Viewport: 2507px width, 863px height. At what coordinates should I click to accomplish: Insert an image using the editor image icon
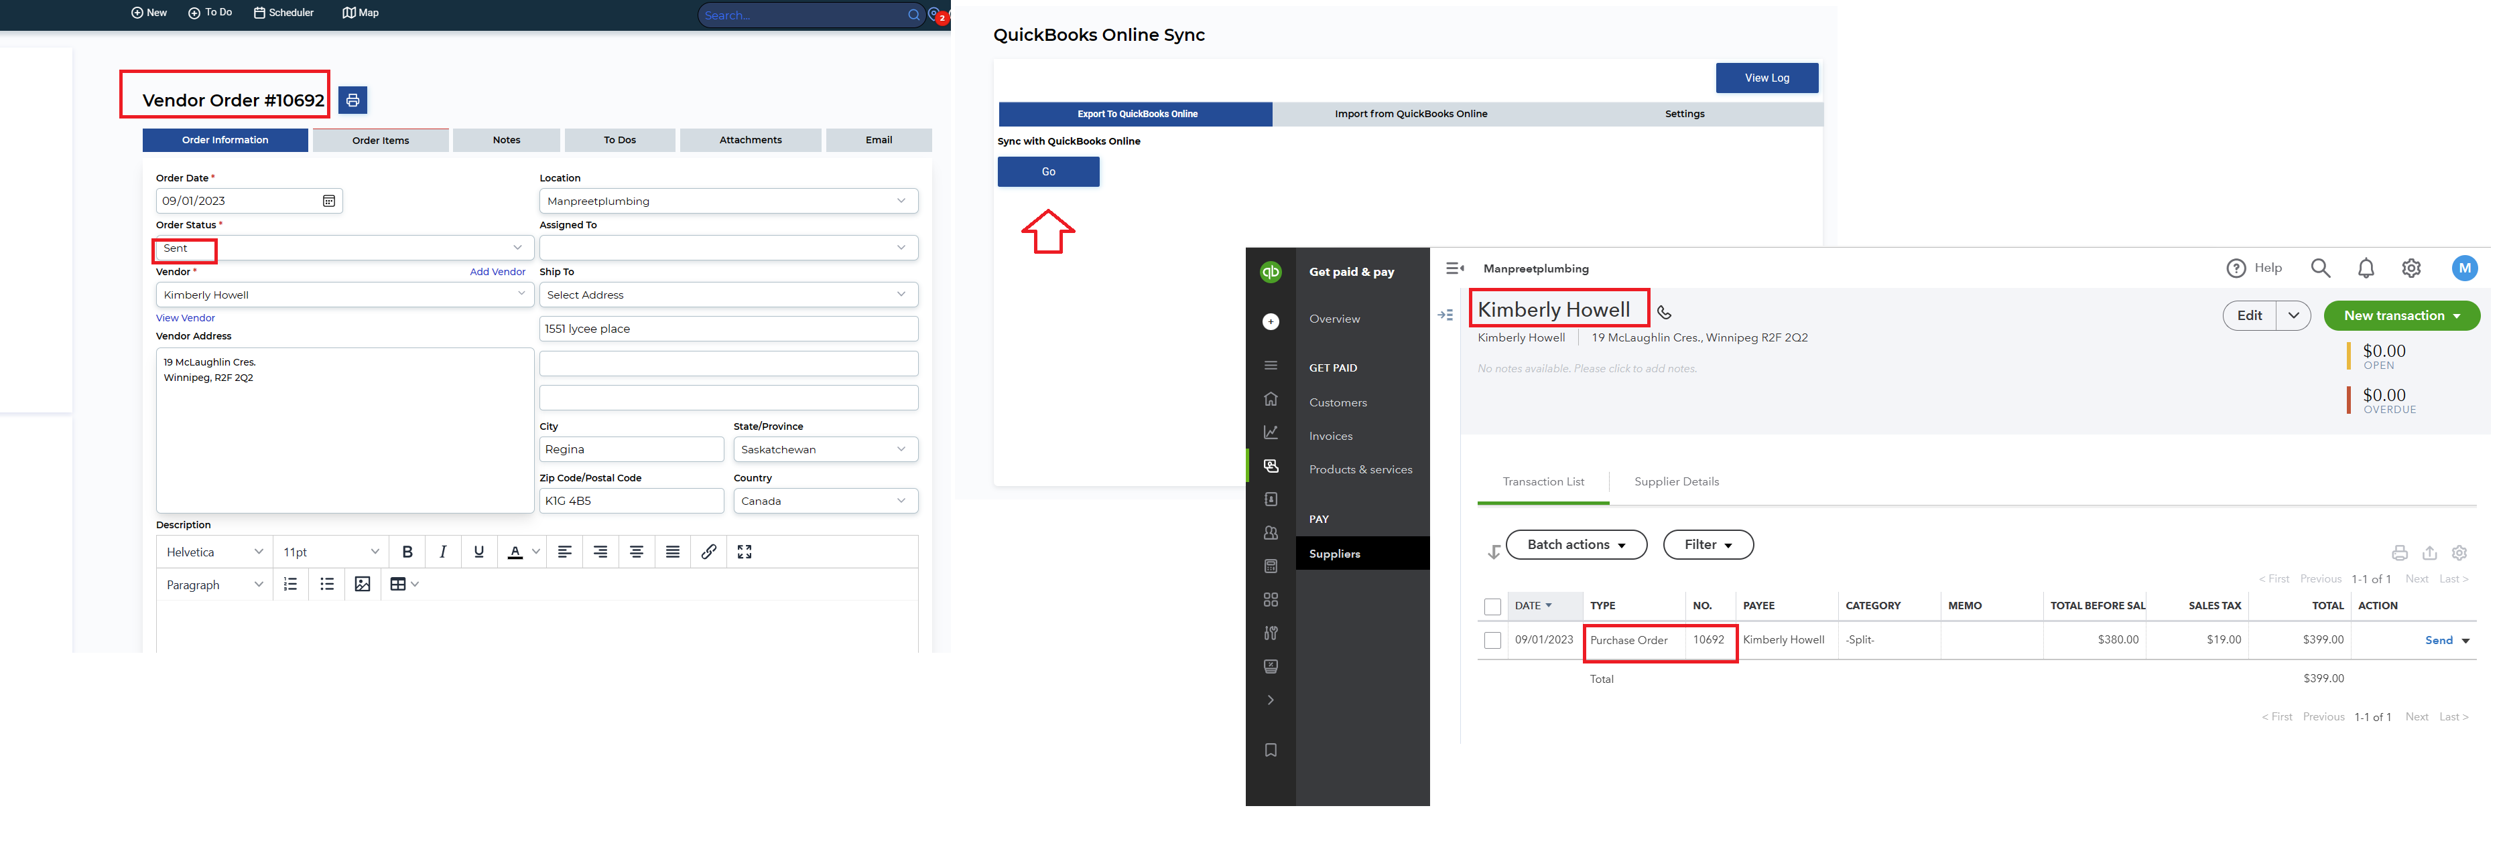coord(362,584)
